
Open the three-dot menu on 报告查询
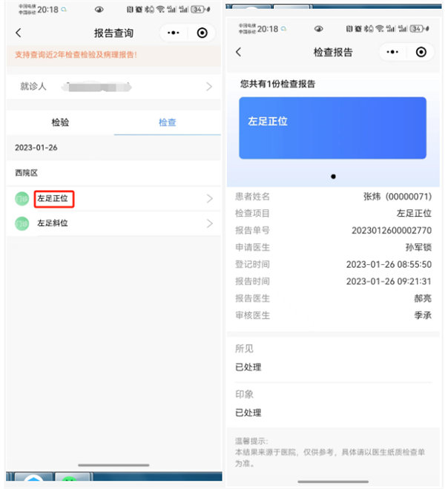174,33
